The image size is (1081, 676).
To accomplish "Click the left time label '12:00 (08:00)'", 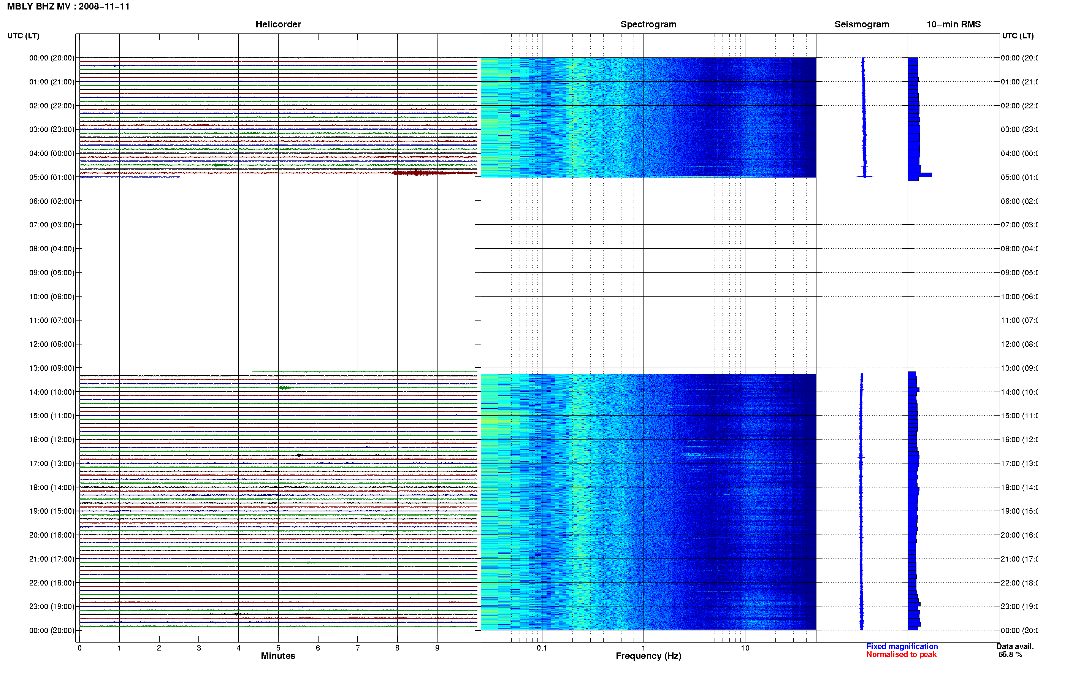I will pyautogui.click(x=52, y=344).
